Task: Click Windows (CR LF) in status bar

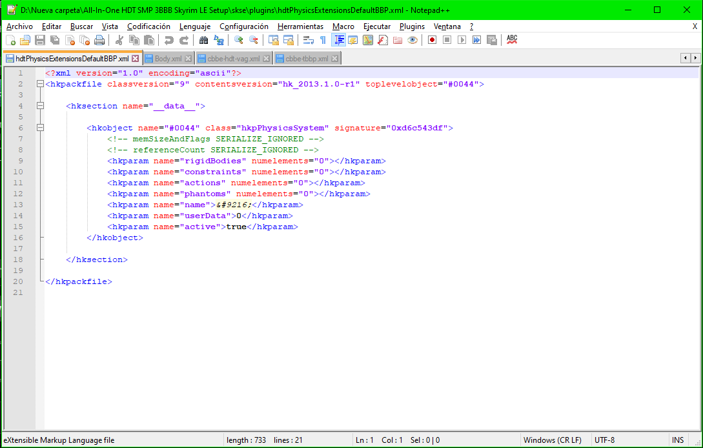Action: click(553, 440)
